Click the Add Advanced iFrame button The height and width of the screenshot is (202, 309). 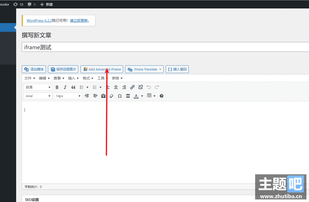pyautogui.click(x=102, y=69)
